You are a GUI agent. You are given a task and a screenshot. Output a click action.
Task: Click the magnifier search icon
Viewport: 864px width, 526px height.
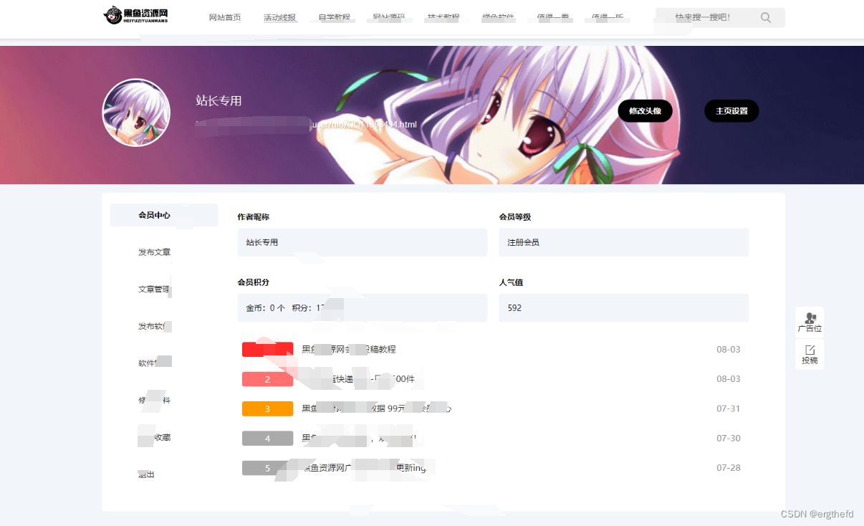765,17
